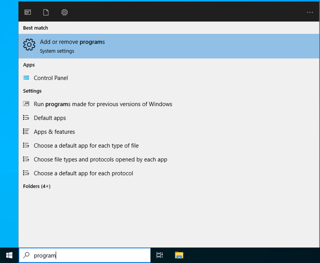
Task: Open Task View on the taskbar
Action: 160,255
